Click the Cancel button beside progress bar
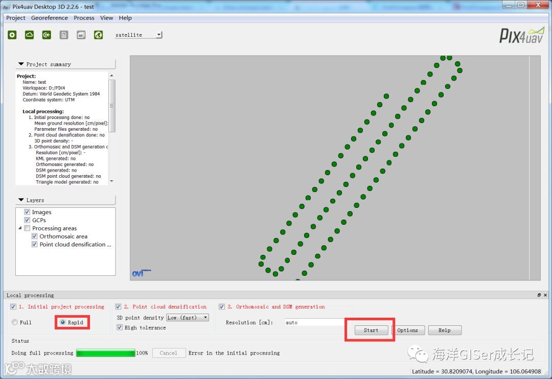This screenshot has height=379, width=552. tap(169, 352)
